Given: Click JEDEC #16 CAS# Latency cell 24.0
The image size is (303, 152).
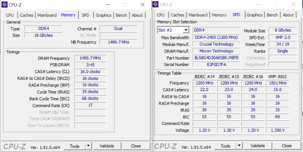Looking at the screenshot, I should [253, 90].
